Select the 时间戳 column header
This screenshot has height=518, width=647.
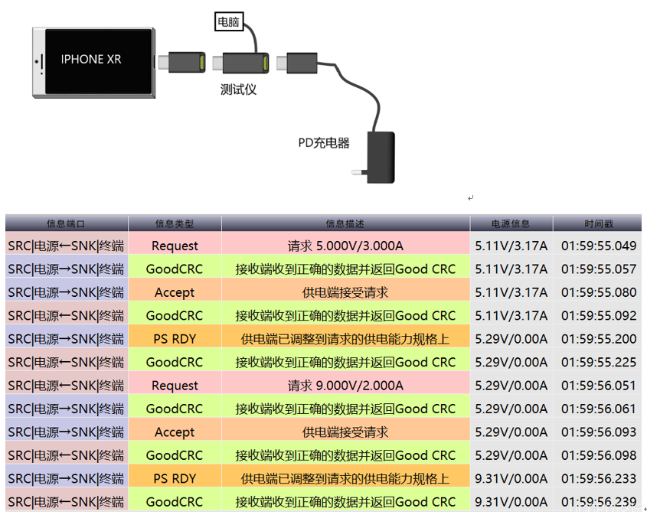click(x=598, y=223)
